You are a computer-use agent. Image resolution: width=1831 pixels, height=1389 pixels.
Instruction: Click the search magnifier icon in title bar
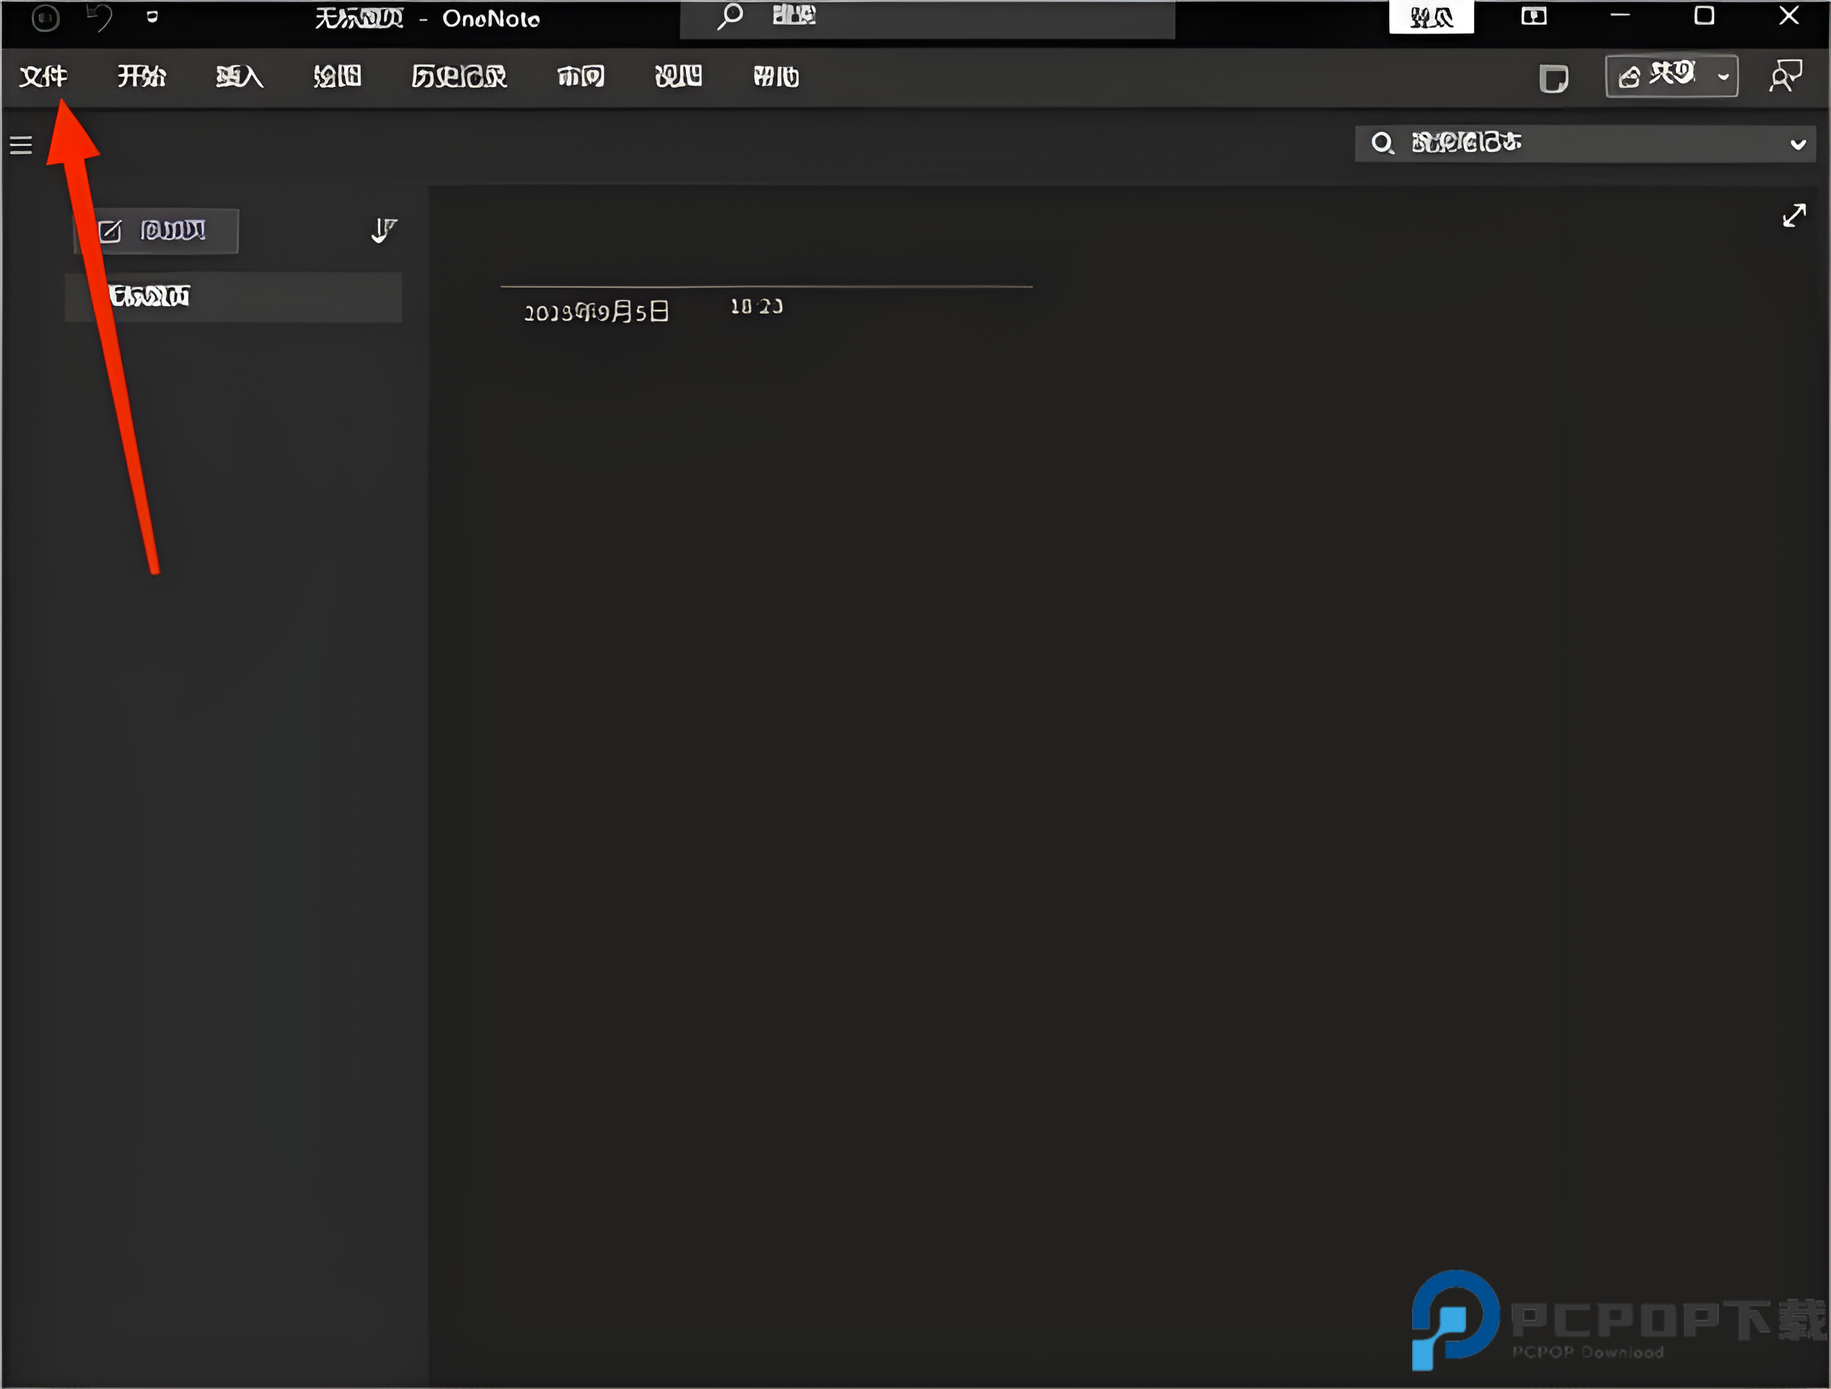(x=729, y=17)
